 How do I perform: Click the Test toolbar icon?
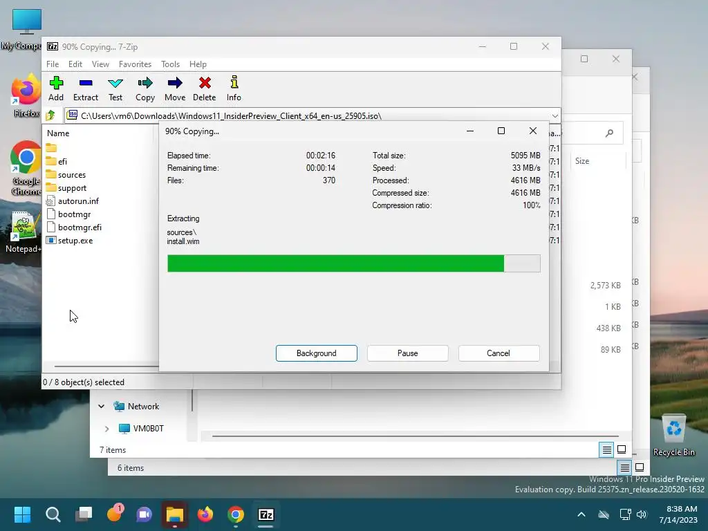click(x=115, y=88)
